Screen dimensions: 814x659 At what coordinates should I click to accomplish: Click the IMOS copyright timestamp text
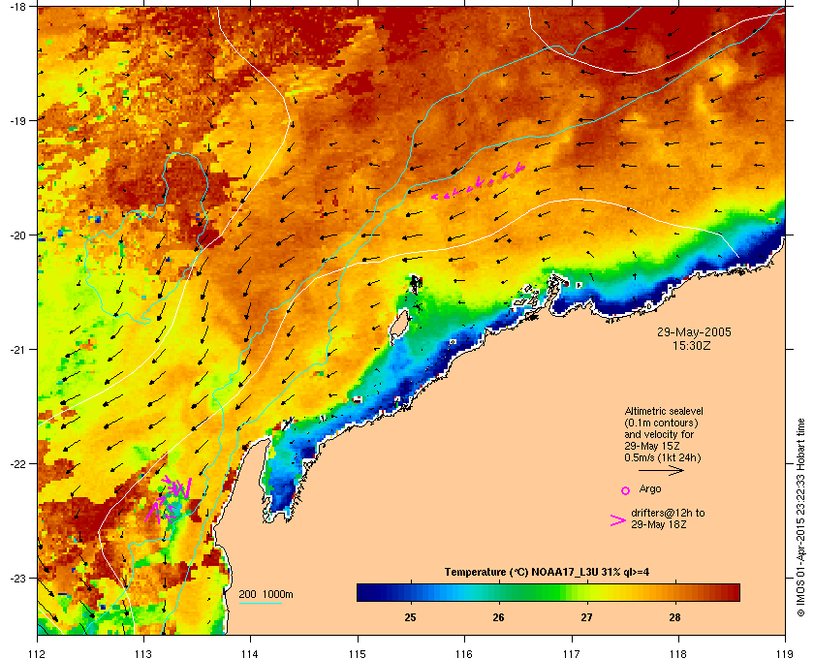[800, 518]
